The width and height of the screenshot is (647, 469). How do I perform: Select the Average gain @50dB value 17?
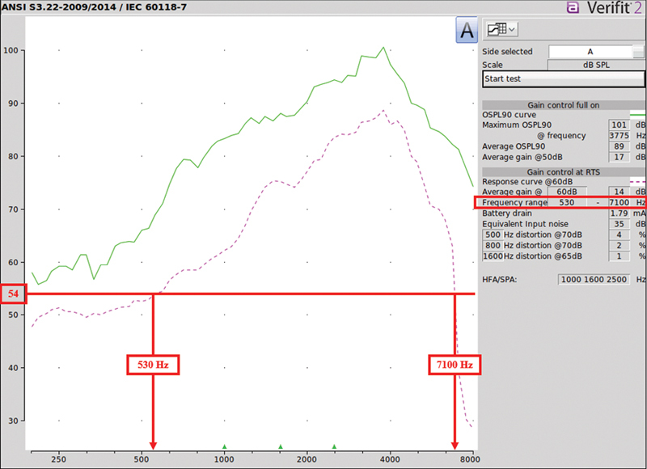pos(619,157)
